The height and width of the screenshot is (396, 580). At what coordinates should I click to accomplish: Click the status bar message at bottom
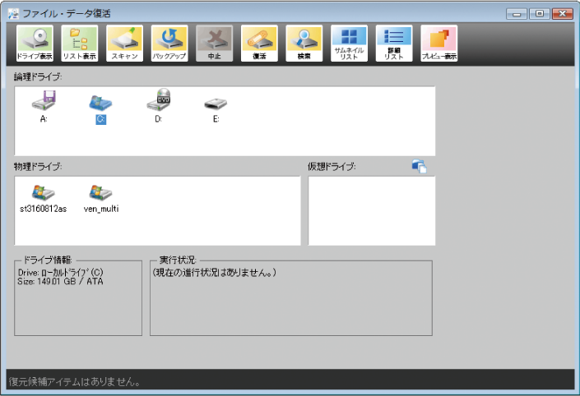(74, 381)
